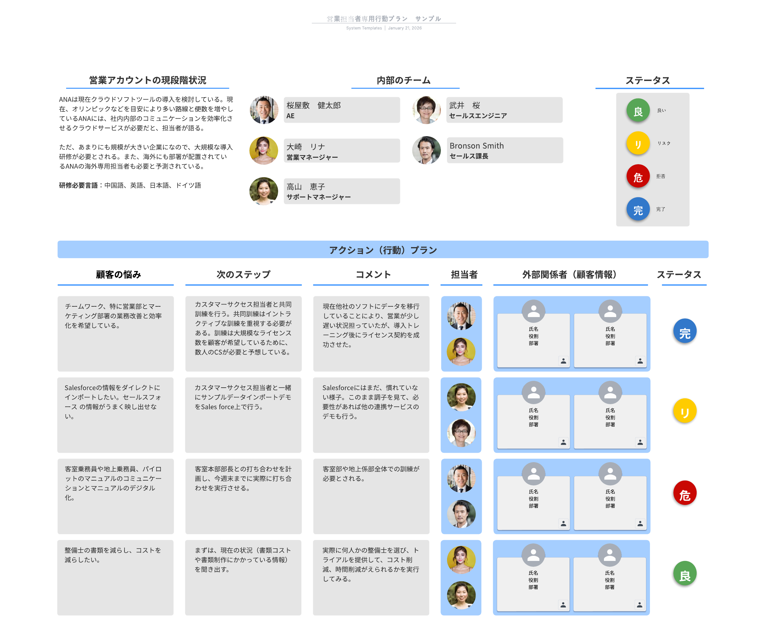778x627 pixels.
Task: Click first row's left contact avatar placeholder
Action: (533, 311)
